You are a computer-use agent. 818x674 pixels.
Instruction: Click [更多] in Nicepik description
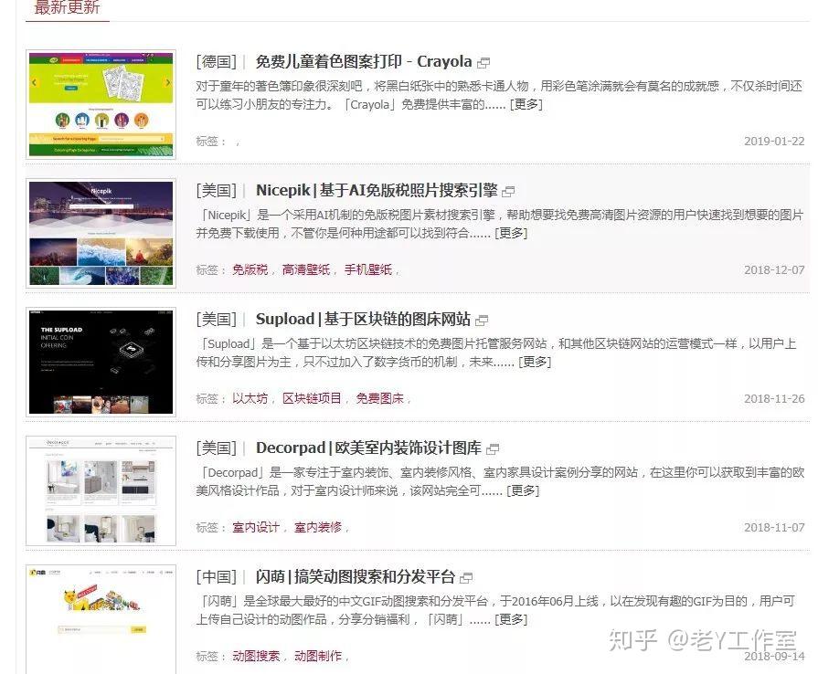(511, 233)
